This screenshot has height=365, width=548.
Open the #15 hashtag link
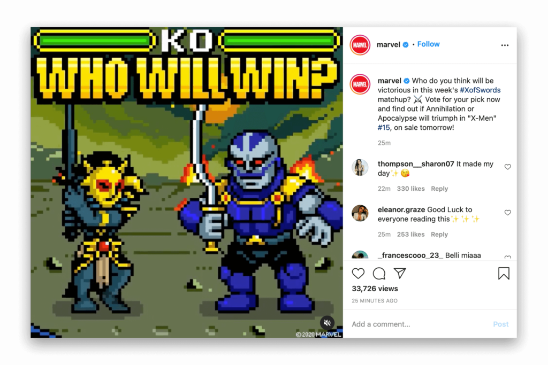pos(383,128)
